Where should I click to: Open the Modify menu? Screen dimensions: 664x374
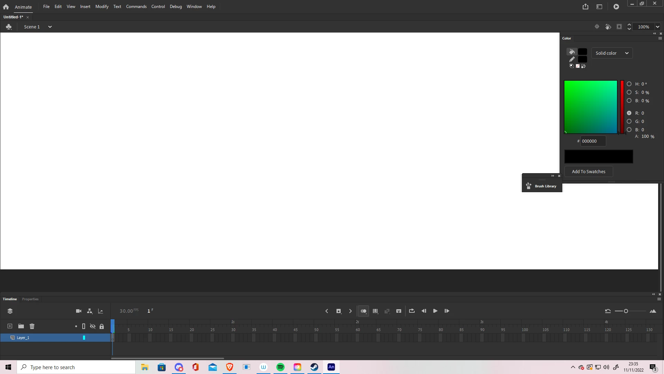point(102,7)
